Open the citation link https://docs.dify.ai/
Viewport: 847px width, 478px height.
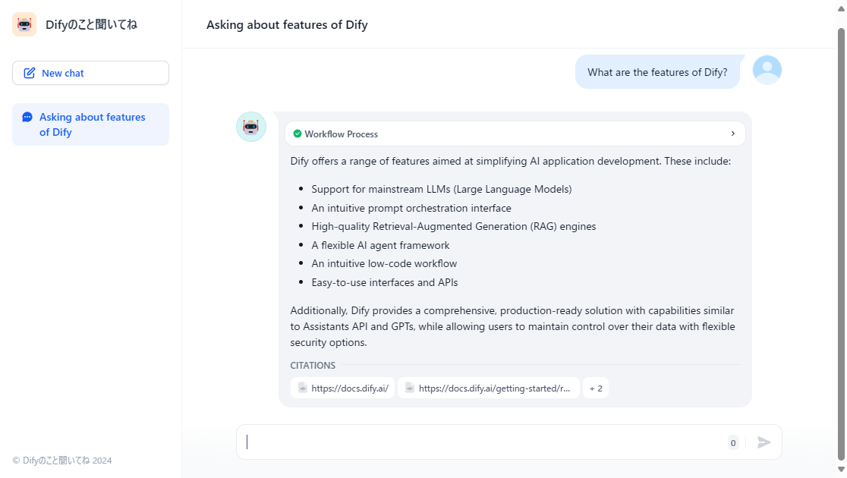349,388
